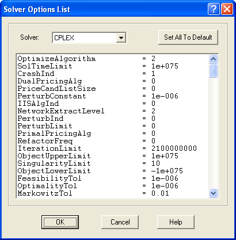Select the NetworkExtractLevel option row
Image resolution: width=236 pixels, height=240 pixels.
113,111
